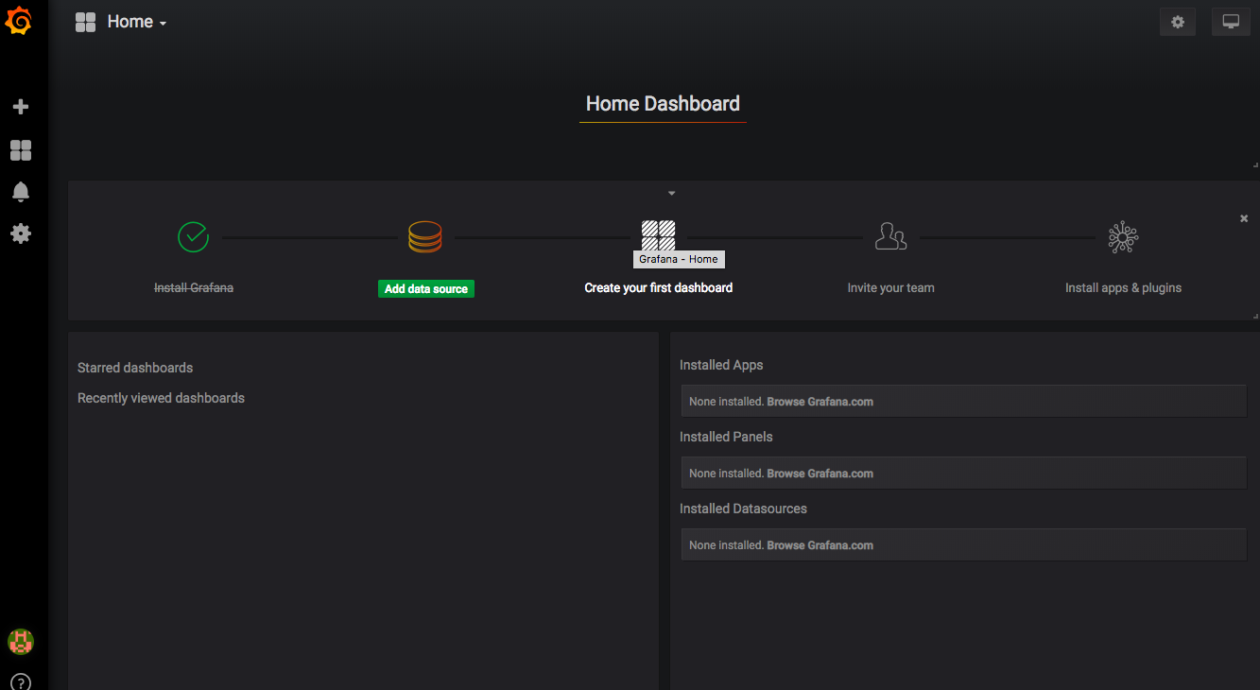Screen dimensions: 1260x690
Task: Click the Create your first dashboard icon
Action: (658, 236)
